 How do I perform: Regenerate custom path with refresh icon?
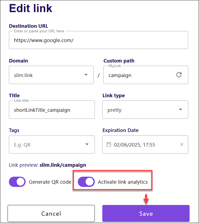179,75
